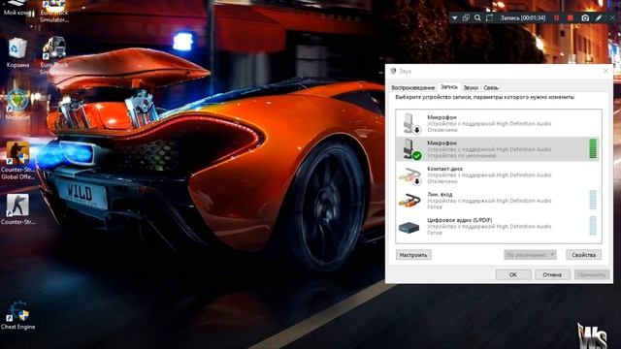Select the Лин. вход device
Image resolution: width=621 pixels, height=349 pixels.
498,201
